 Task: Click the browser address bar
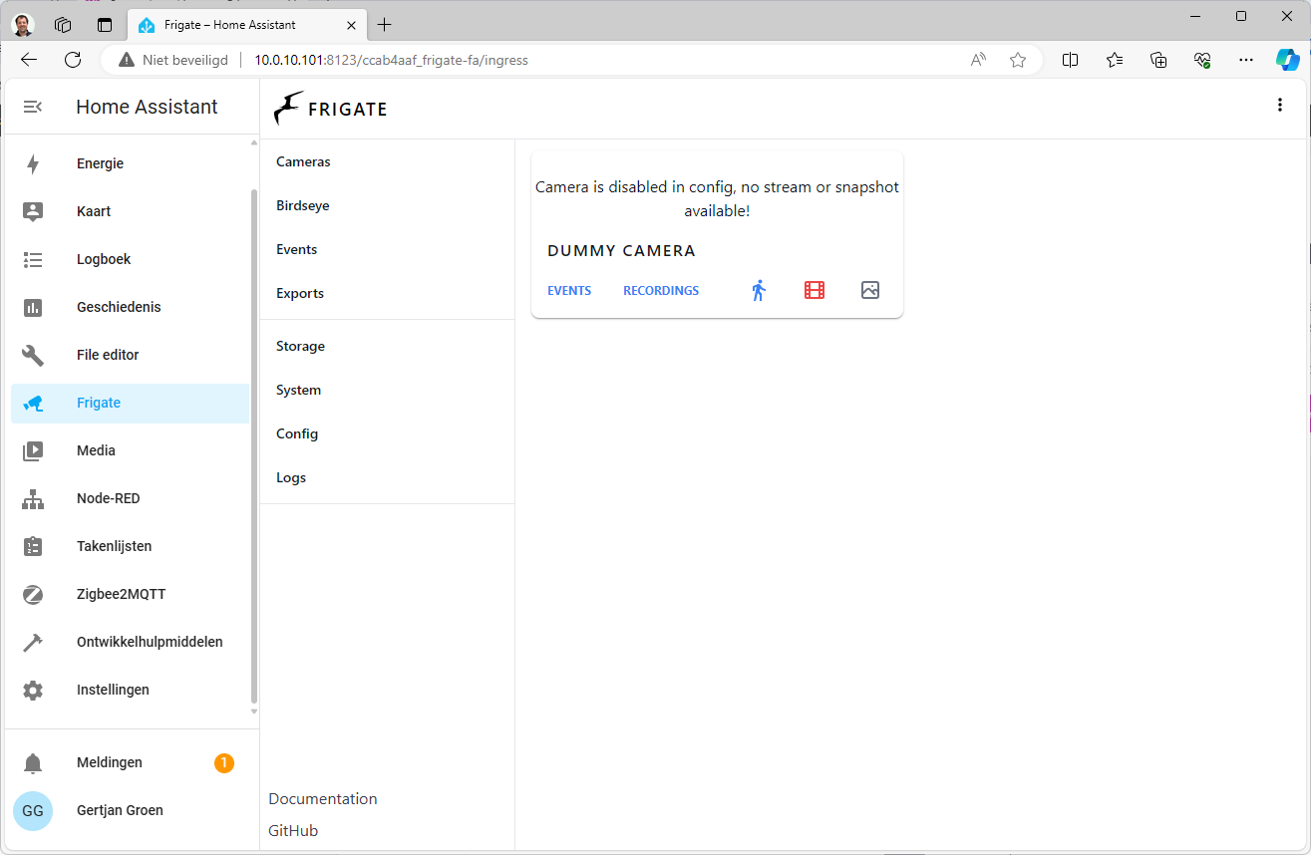point(598,60)
